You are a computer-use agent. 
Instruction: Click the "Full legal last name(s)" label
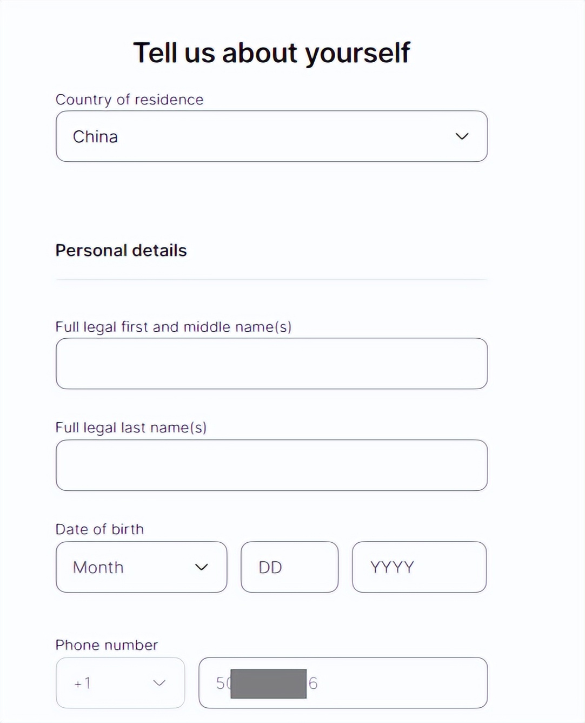[x=131, y=428]
